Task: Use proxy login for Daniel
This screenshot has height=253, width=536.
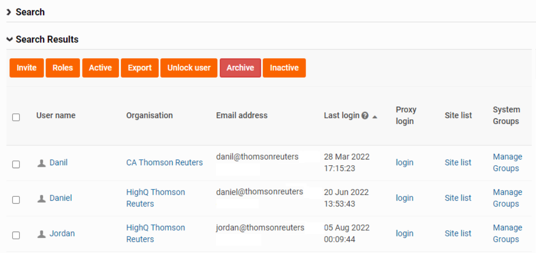Action: [x=405, y=198]
